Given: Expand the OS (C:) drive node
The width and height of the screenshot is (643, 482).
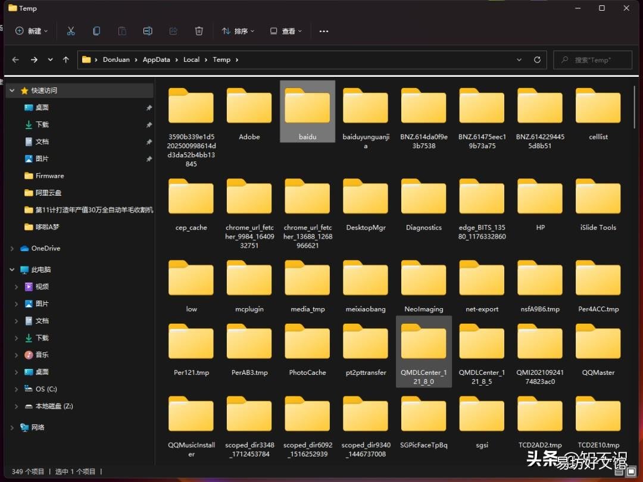Looking at the screenshot, I should 17,389.
